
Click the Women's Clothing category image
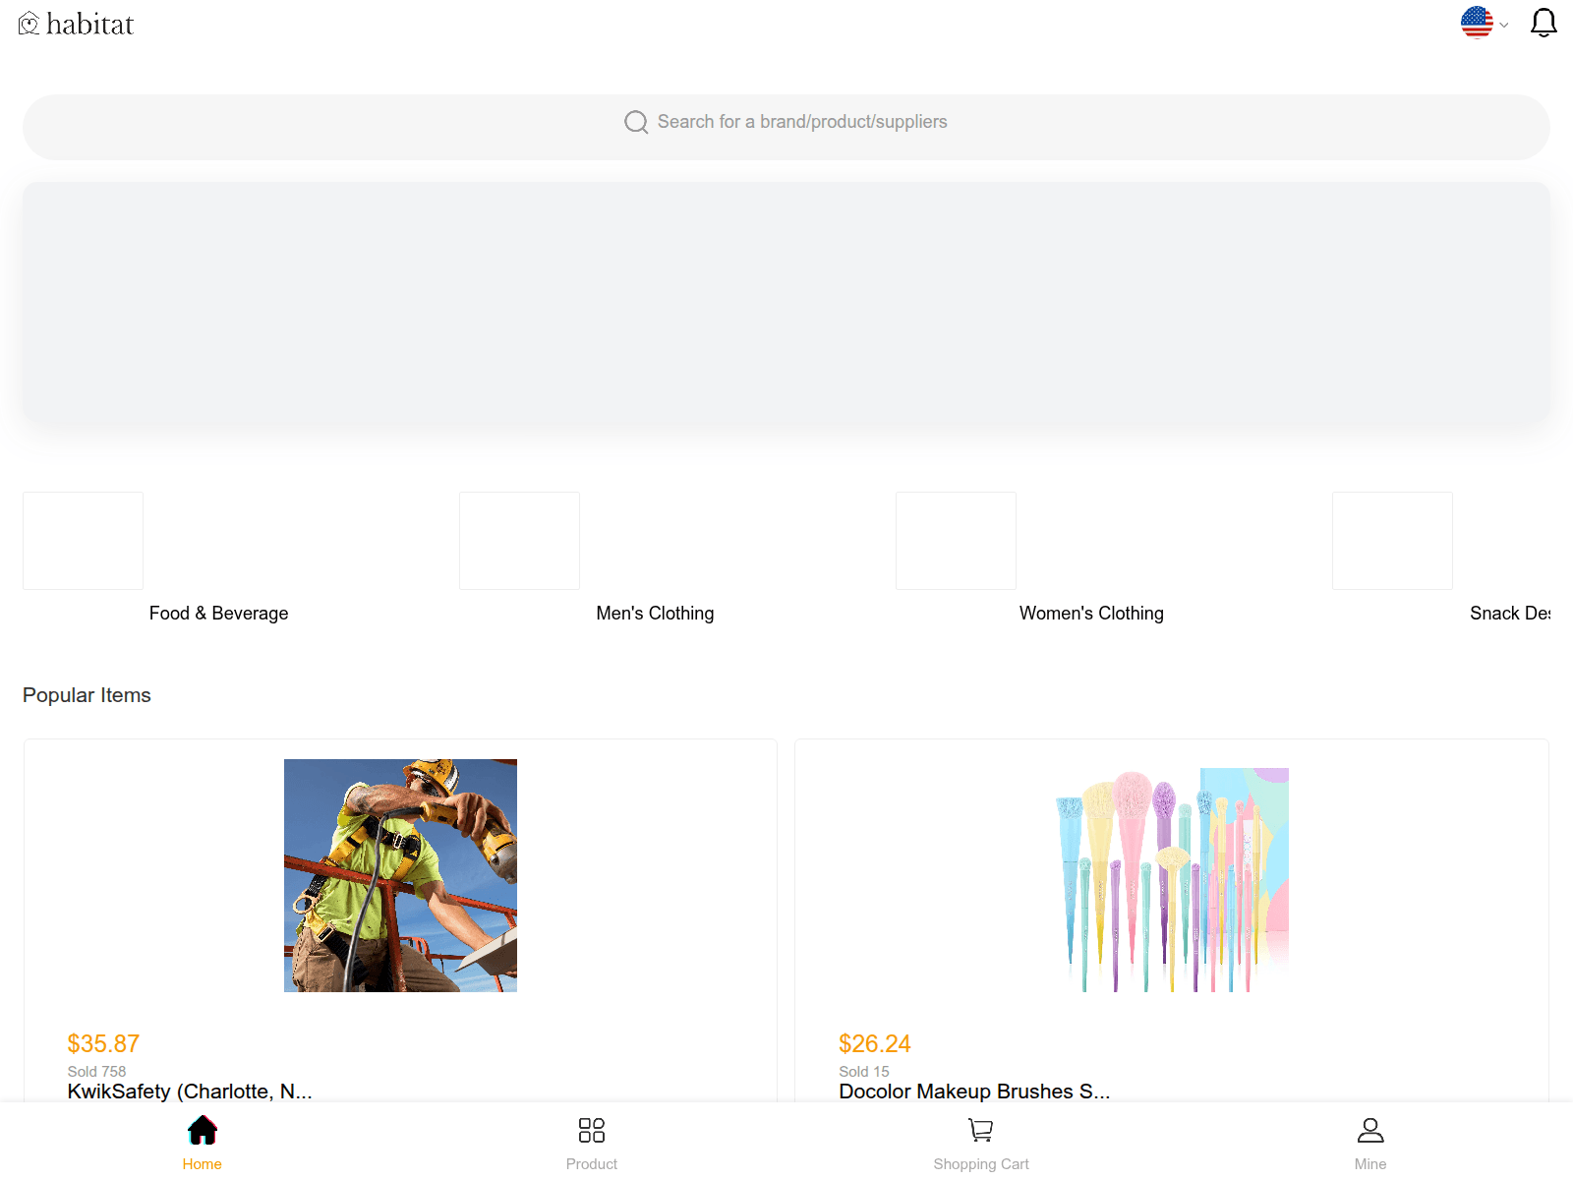click(x=956, y=541)
